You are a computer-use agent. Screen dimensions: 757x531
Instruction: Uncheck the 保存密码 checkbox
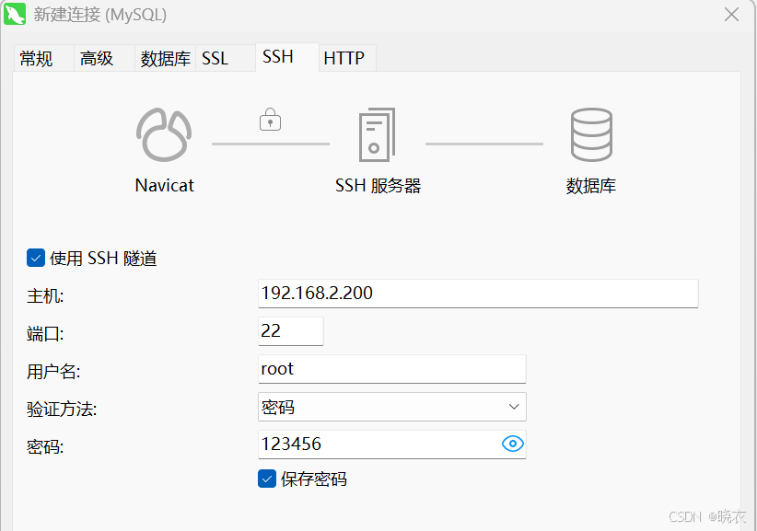267,479
